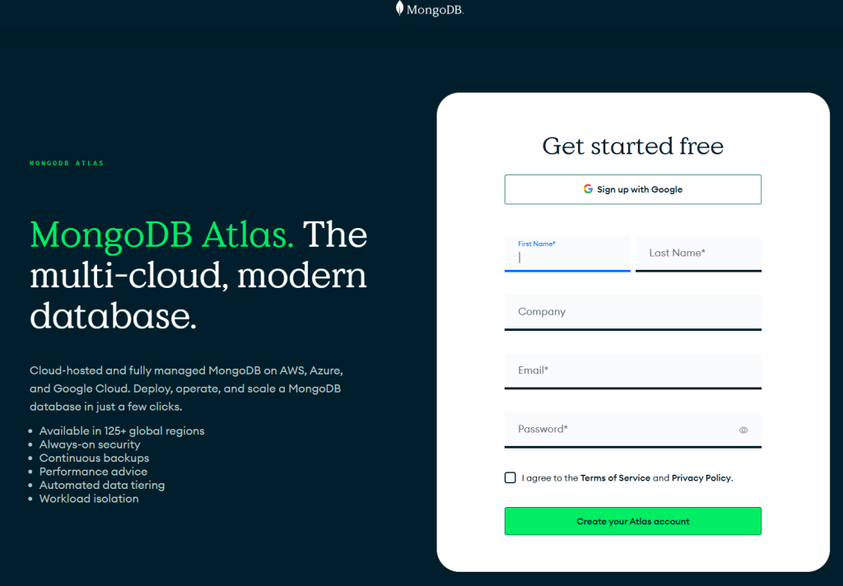Check the Terms of Service agreement box
843x586 pixels.
tap(510, 477)
